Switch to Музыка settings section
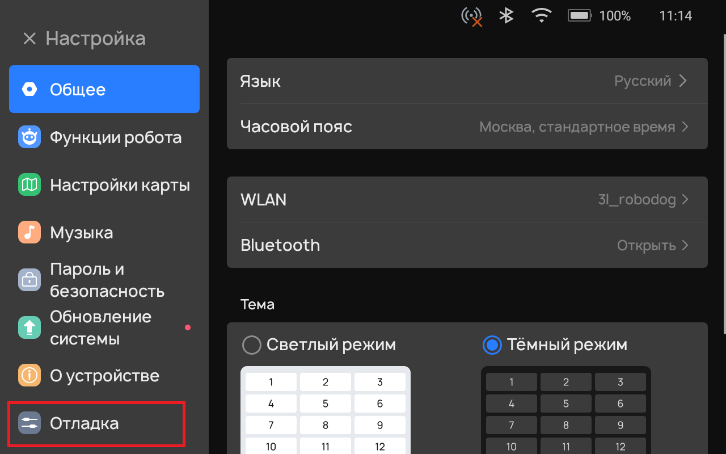726x454 pixels. click(82, 233)
